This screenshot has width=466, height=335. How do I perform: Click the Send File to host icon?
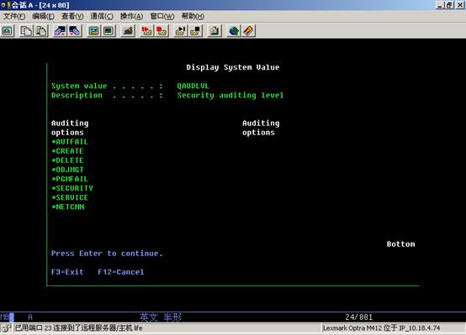[60, 31]
